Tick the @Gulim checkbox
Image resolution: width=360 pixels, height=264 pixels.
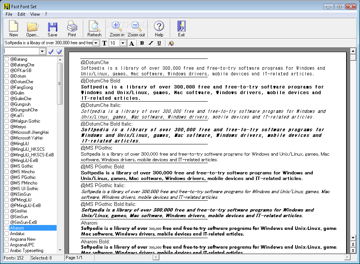pyautogui.click(x=7, y=93)
